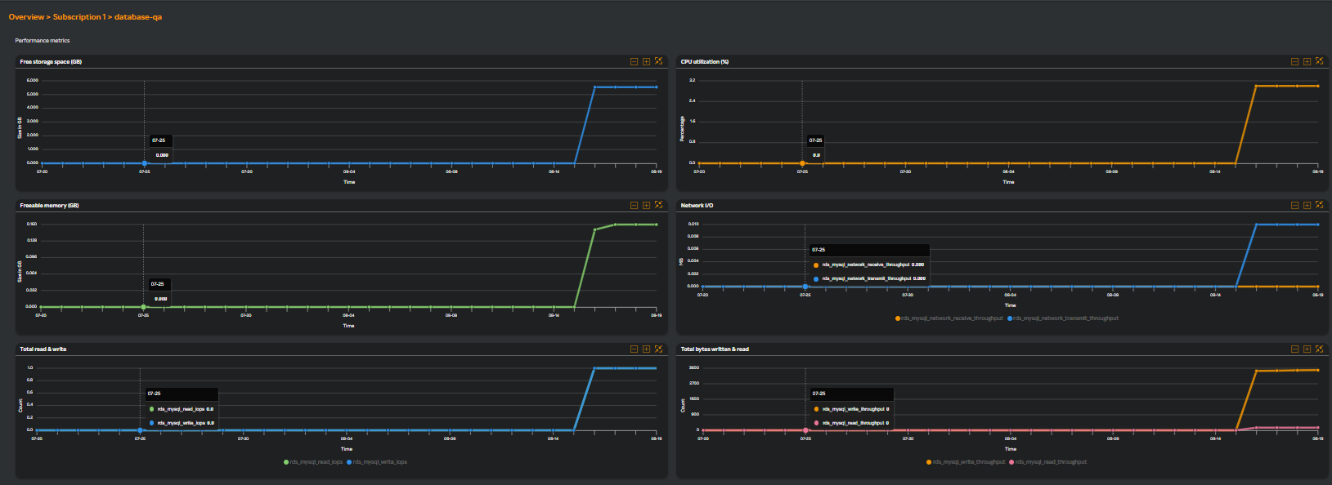This screenshot has height=485, width=1332.
Task: Select the 07-25 point on Total bytes written chart
Action: tap(805, 430)
